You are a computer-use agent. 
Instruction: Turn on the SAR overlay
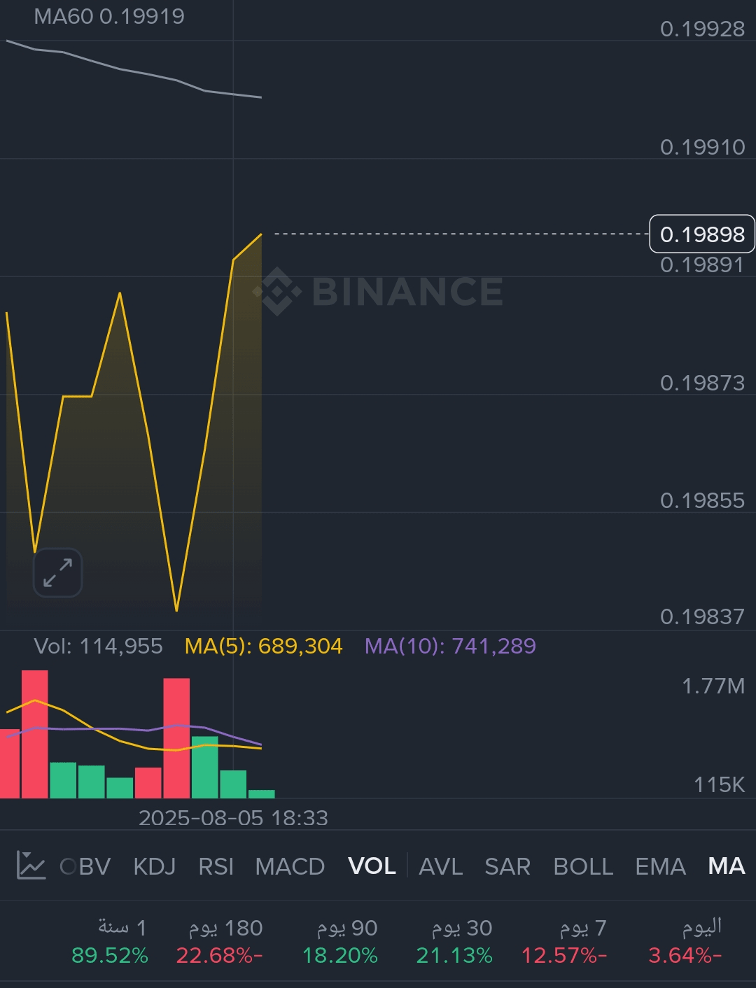point(507,866)
